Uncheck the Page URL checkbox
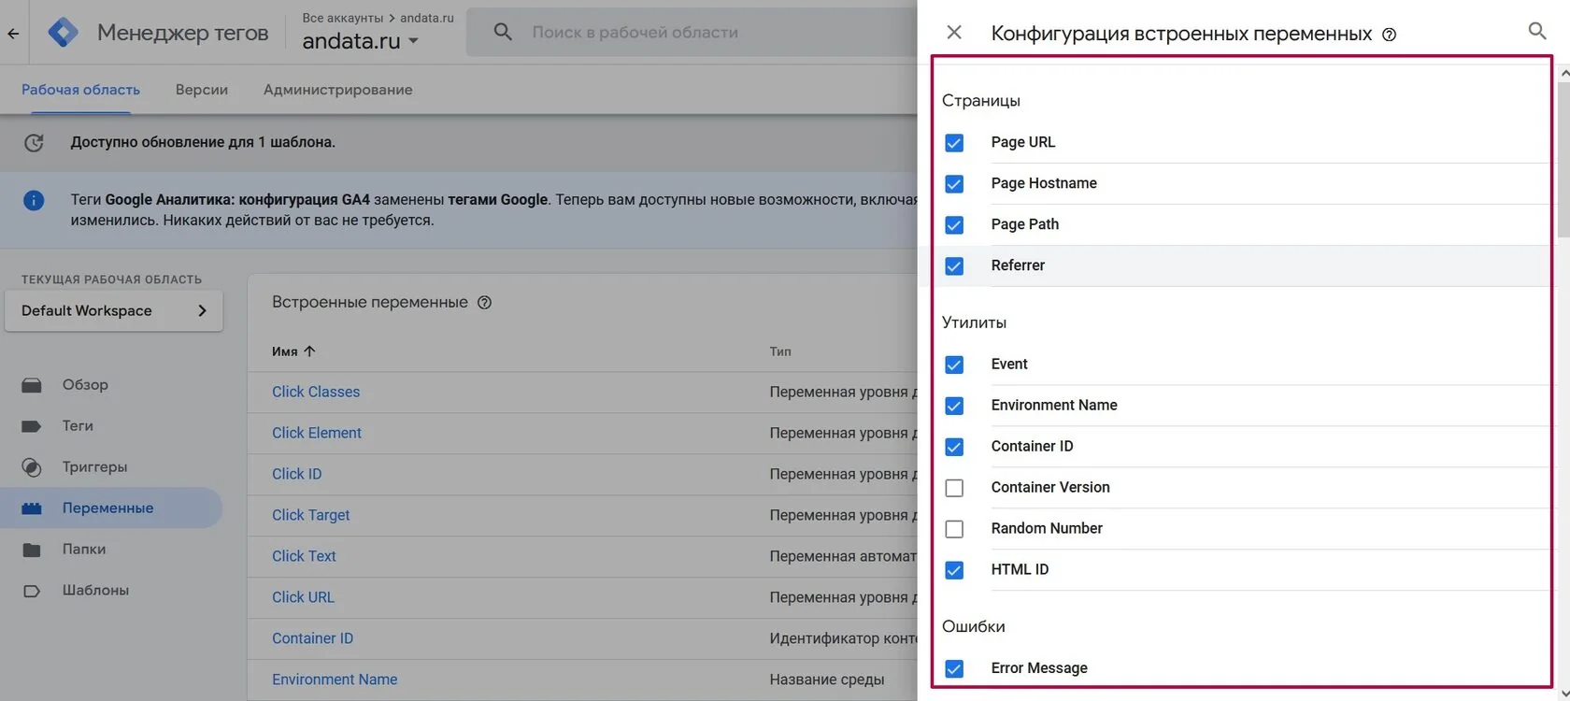This screenshot has height=701, width=1570. (954, 143)
